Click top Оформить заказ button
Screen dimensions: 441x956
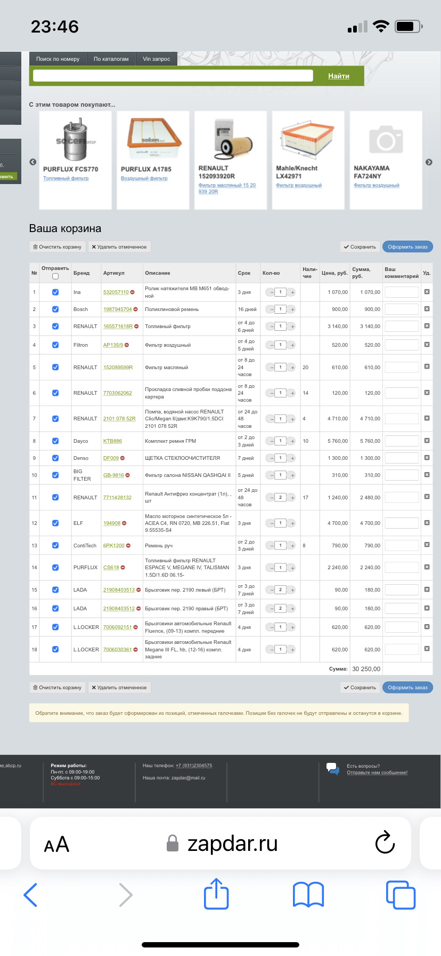tap(407, 247)
